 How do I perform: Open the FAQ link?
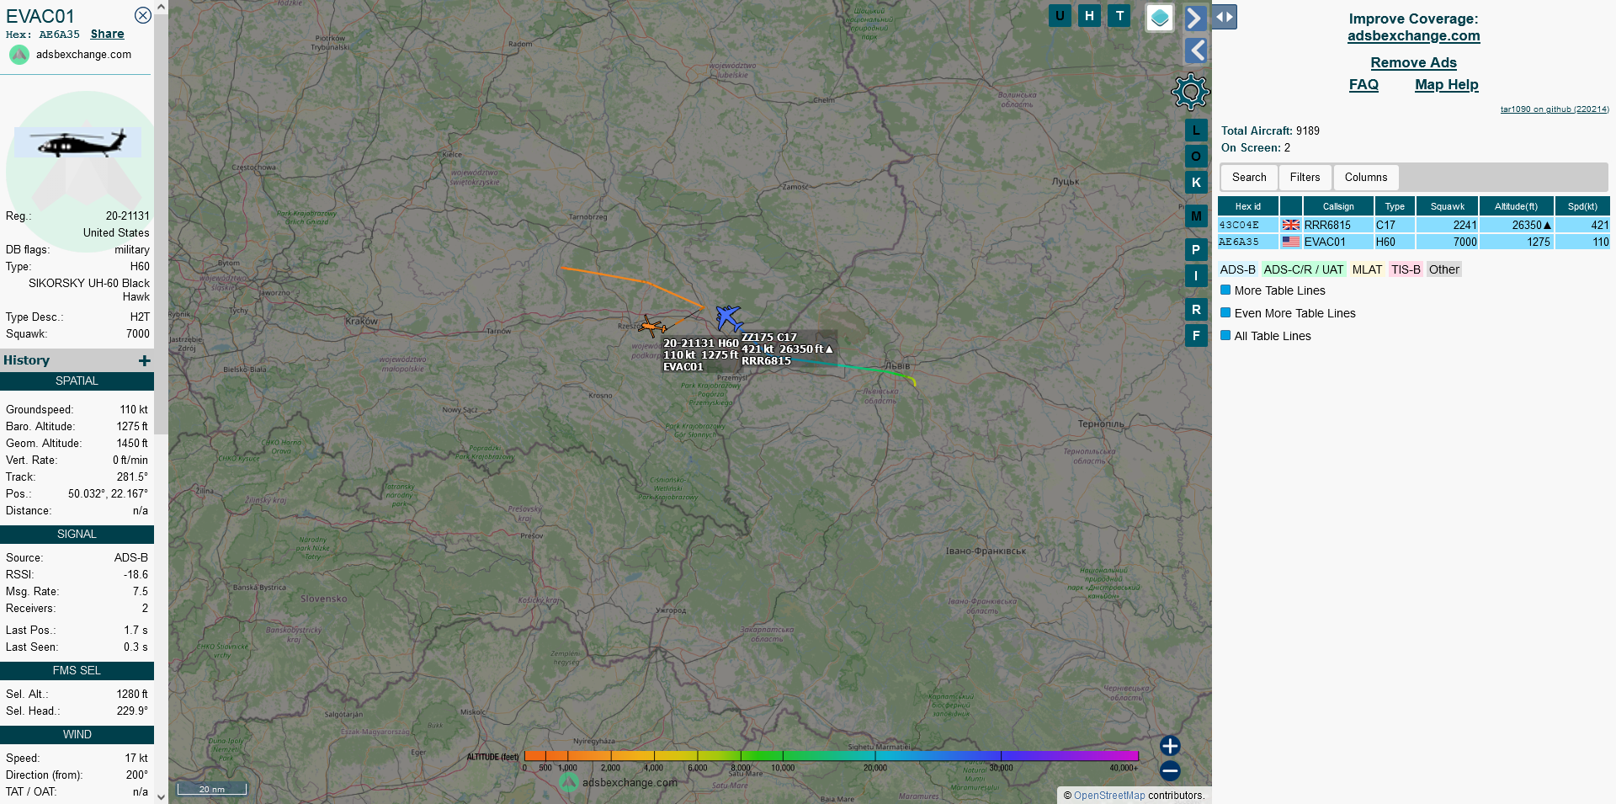tap(1363, 84)
